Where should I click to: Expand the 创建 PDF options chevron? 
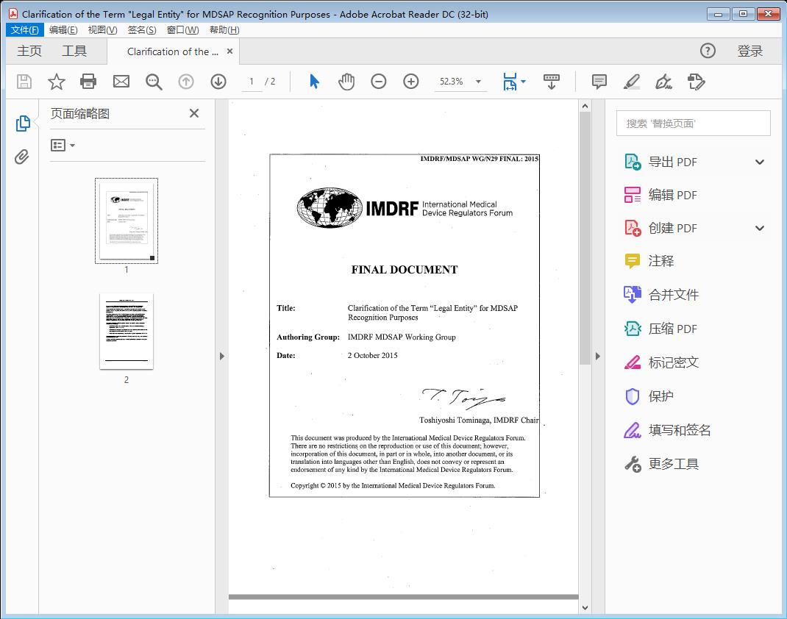click(759, 228)
